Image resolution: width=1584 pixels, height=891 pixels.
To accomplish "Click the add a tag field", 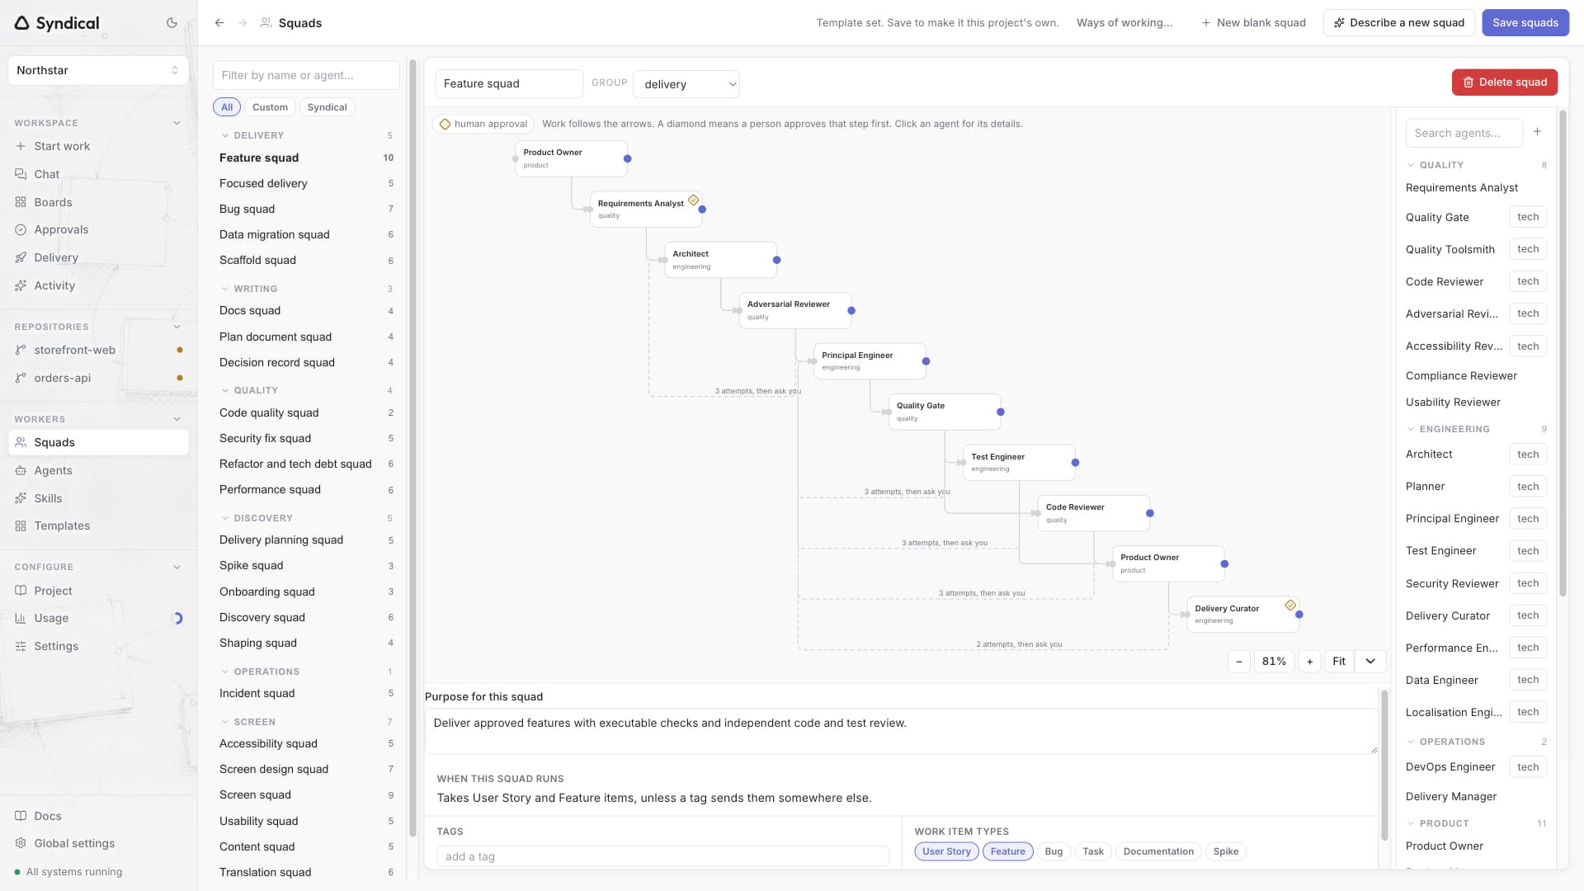I will (x=662, y=856).
